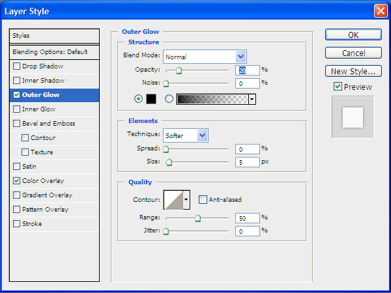Image resolution: width=391 pixels, height=293 pixels.
Task: Toggle the Preview checkbox
Action: point(338,87)
